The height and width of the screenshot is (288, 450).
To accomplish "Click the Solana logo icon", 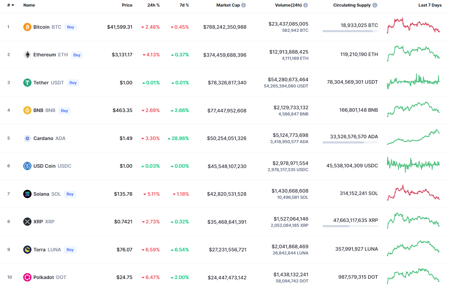I will 27,194.
